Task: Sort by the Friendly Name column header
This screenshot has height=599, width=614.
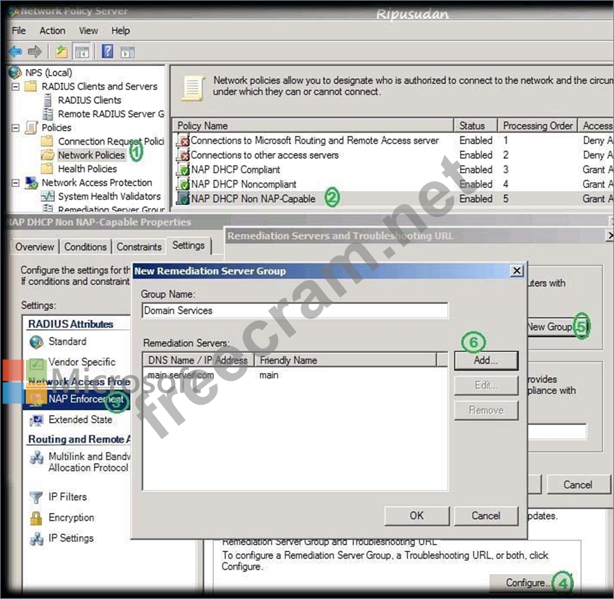Action: (346, 360)
